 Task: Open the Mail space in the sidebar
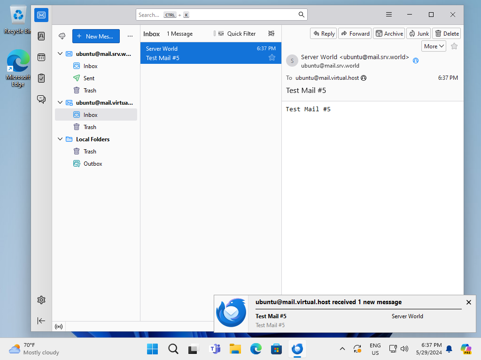[x=41, y=15]
